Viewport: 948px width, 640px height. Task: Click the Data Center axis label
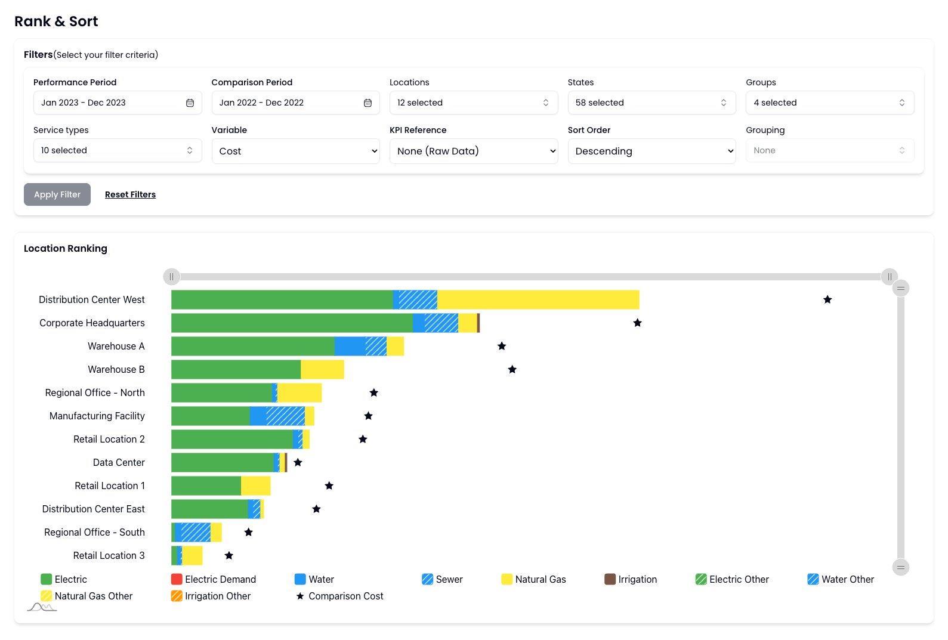119,462
